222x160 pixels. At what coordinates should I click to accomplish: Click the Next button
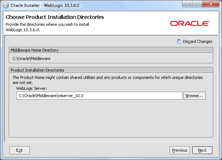pos(202,150)
